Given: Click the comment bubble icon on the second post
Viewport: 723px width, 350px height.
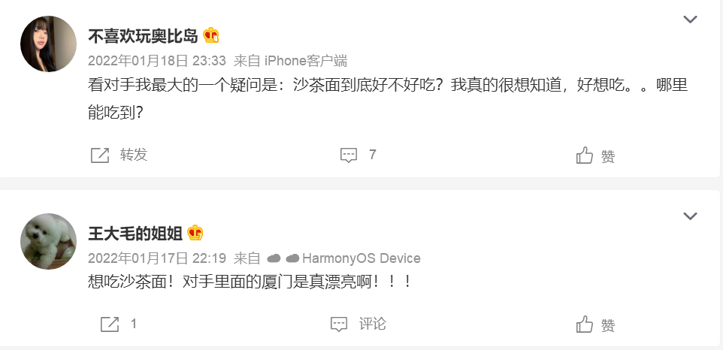Looking at the screenshot, I should (x=339, y=324).
